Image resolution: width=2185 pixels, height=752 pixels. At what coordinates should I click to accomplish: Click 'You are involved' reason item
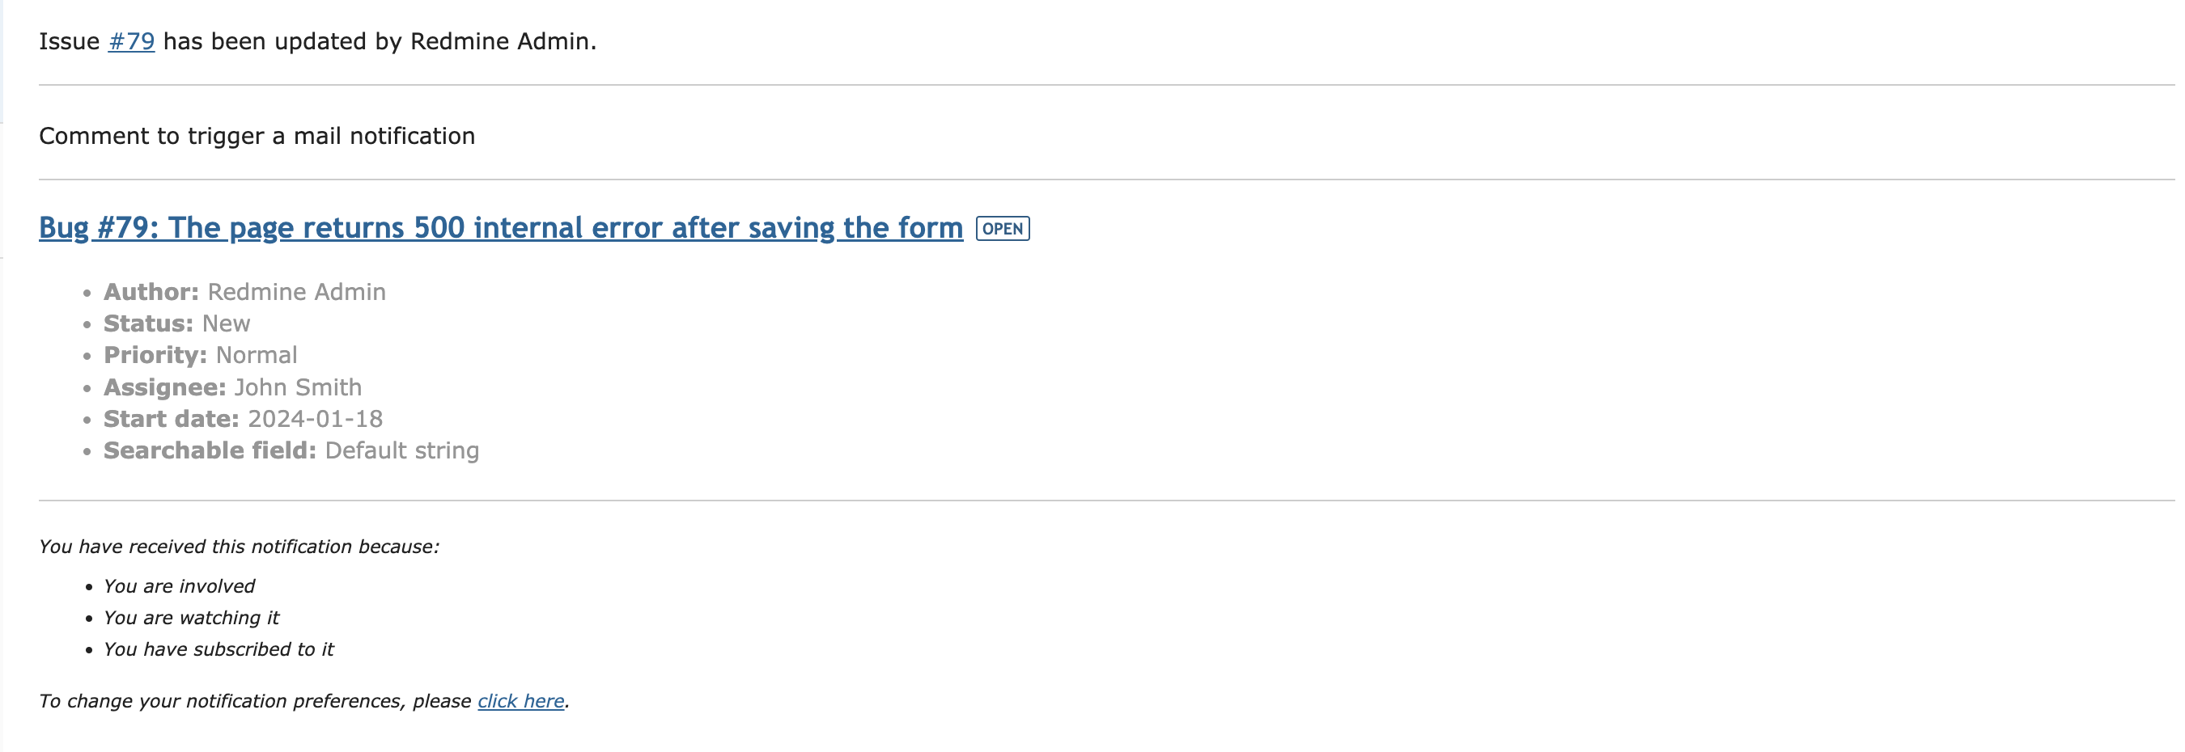pos(179,585)
